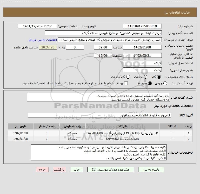This screenshot has height=194, width=200.
Task: Click the remaining time countdown 20:37:20
Action: pos(48,47)
